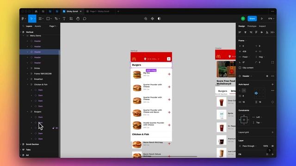Switch to the Prototype tab
Image resolution: width=296 pixels, height=166 pixels.
point(252,26)
